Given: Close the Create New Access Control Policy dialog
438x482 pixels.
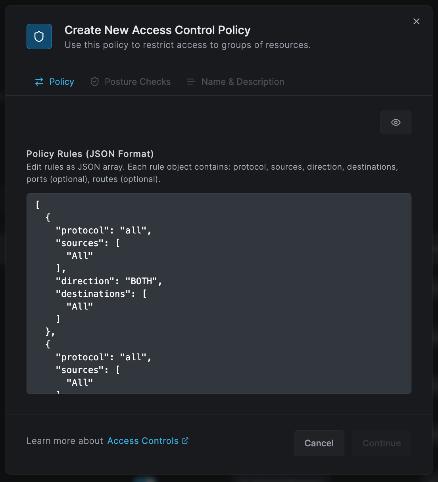Looking at the screenshot, I should (x=416, y=21).
